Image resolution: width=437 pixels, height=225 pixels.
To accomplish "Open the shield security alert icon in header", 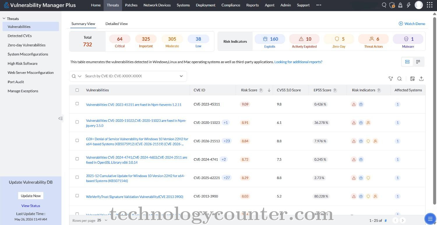I will coord(392,5).
